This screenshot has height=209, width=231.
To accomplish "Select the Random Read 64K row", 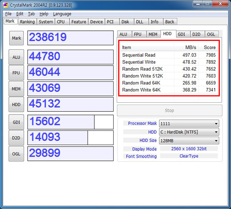I will 169,83.
